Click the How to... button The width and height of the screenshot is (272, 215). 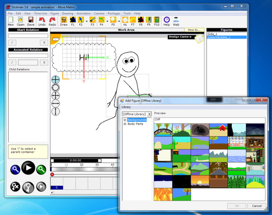pos(194,30)
